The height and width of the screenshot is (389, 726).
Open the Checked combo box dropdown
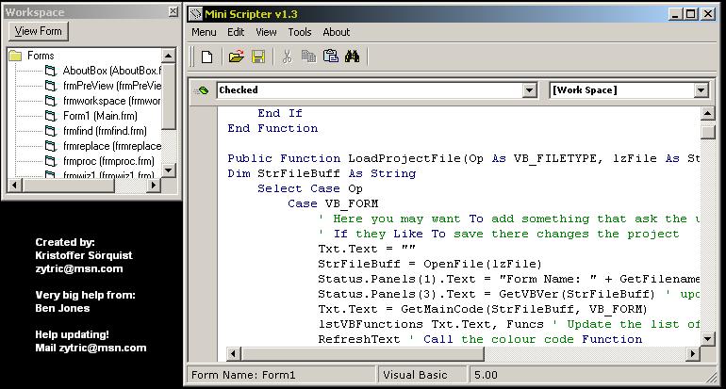530,90
